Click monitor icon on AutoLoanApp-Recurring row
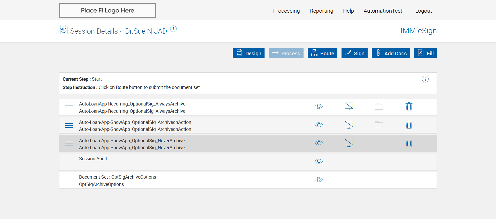Screen dimensions: 496x219 click(349, 106)
